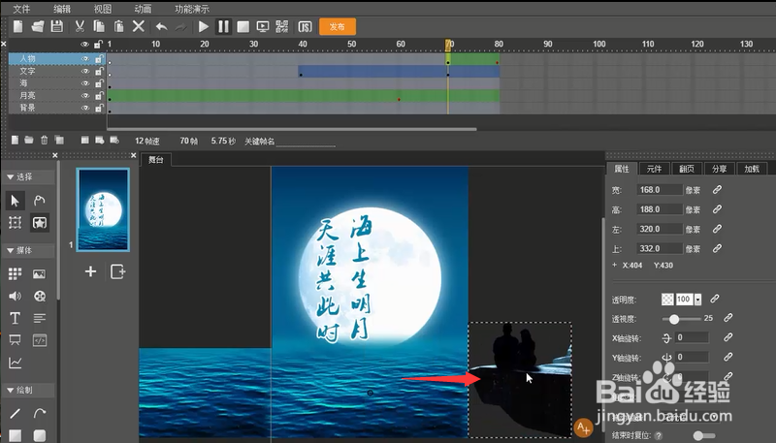Open the JS script editor icon
Viewport: 776px width, 443px height.
305,27
